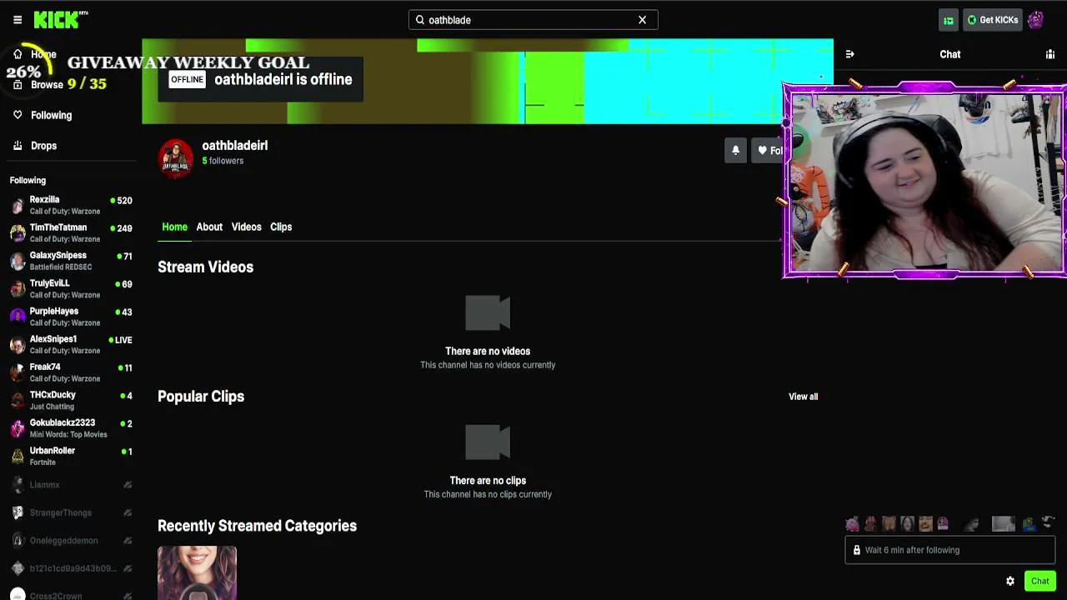Screen dimensions: 1067x600
Task: Show the chat user list icon
Action: (x=1050, y=54)
